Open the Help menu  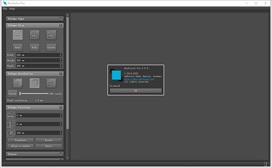(x=12, y=9)
